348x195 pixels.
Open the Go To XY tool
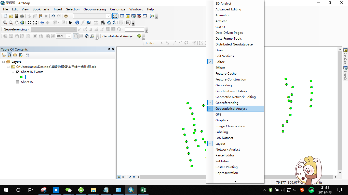[x=114, y=23]
